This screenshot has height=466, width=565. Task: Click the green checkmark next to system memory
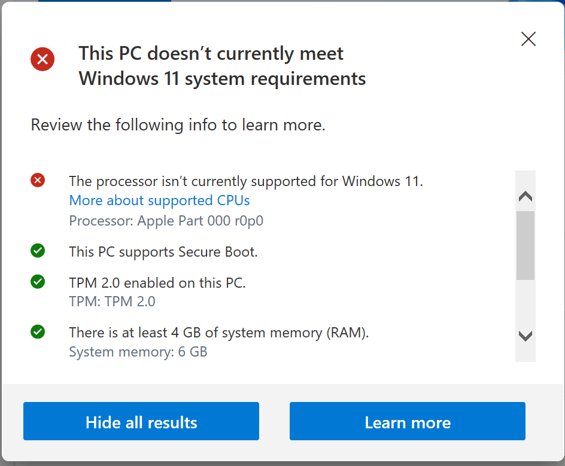38,331
